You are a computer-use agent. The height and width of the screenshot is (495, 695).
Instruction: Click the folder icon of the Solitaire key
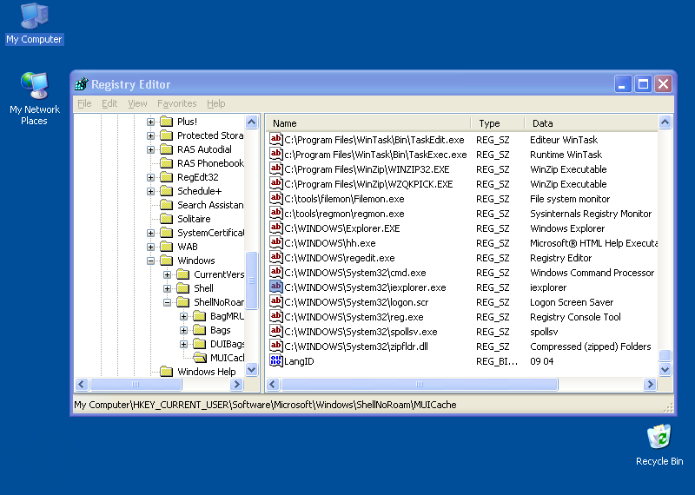coord(166,219)
